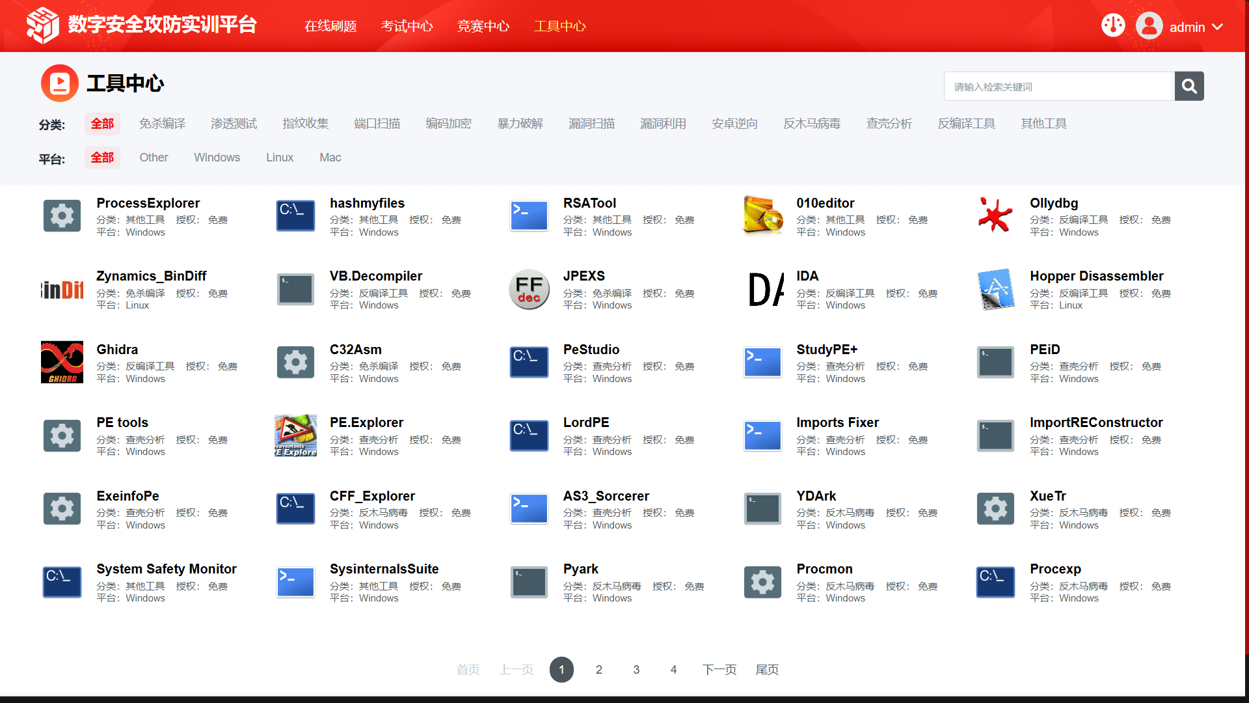Select 查壳分析 category filter
Viewport: 1249px width, 703px height.
(x=890, y=124)
